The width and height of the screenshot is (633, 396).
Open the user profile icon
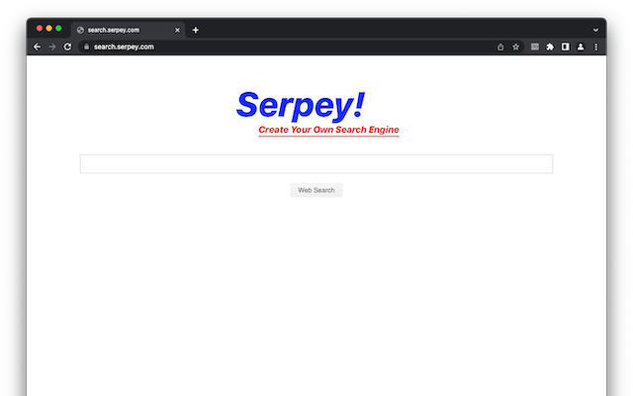[581, 47]
